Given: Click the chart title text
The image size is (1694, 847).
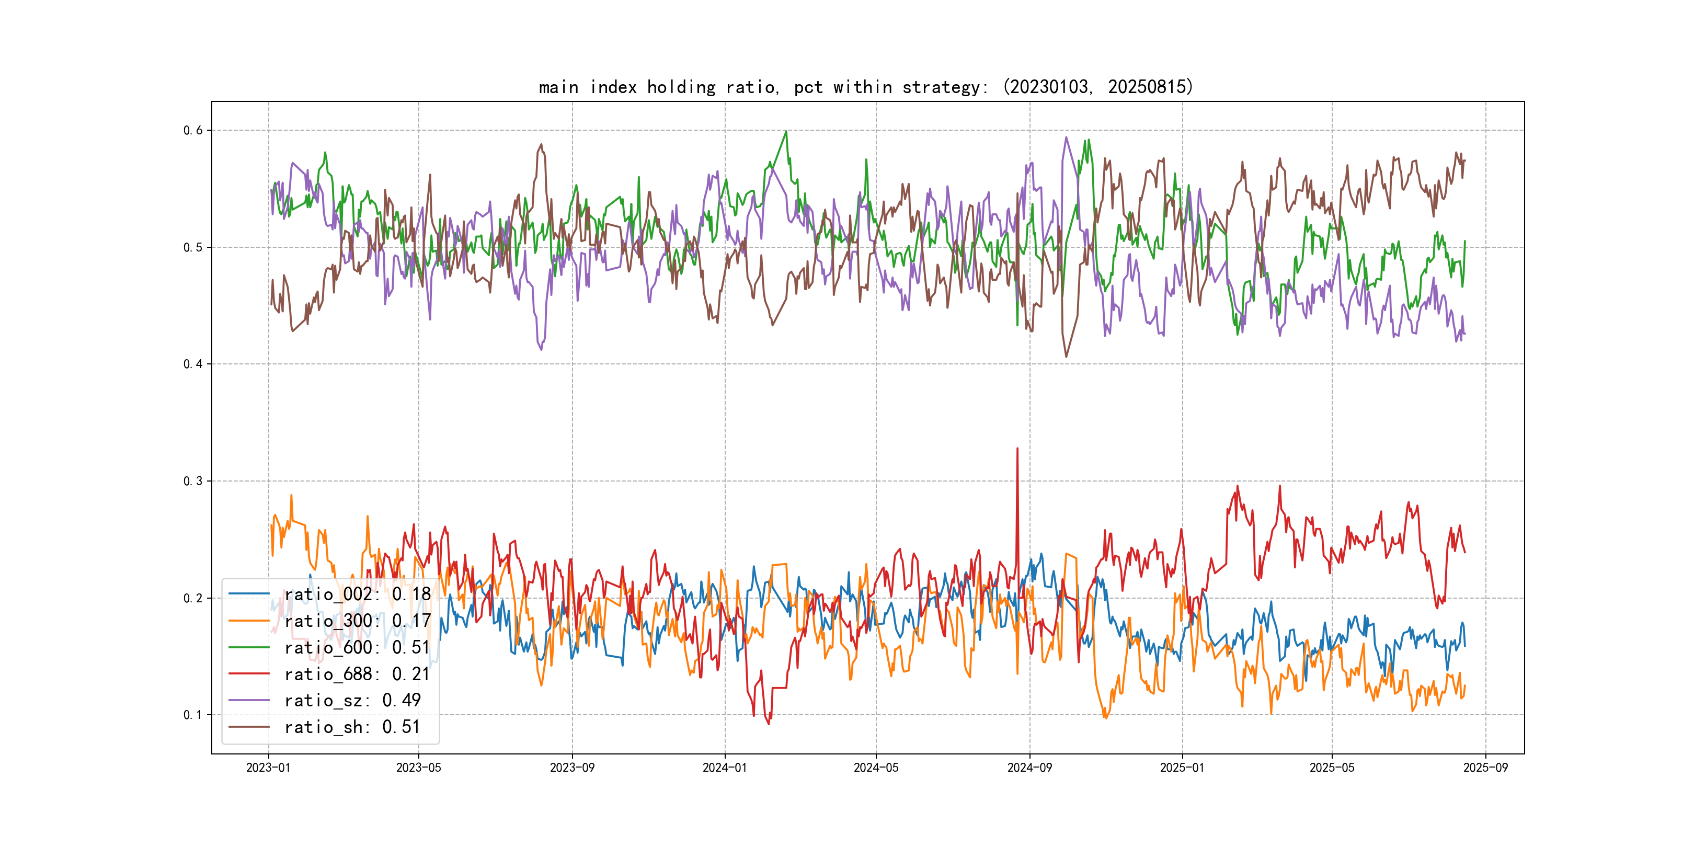Looking at the screenshot, I should 866,87.
